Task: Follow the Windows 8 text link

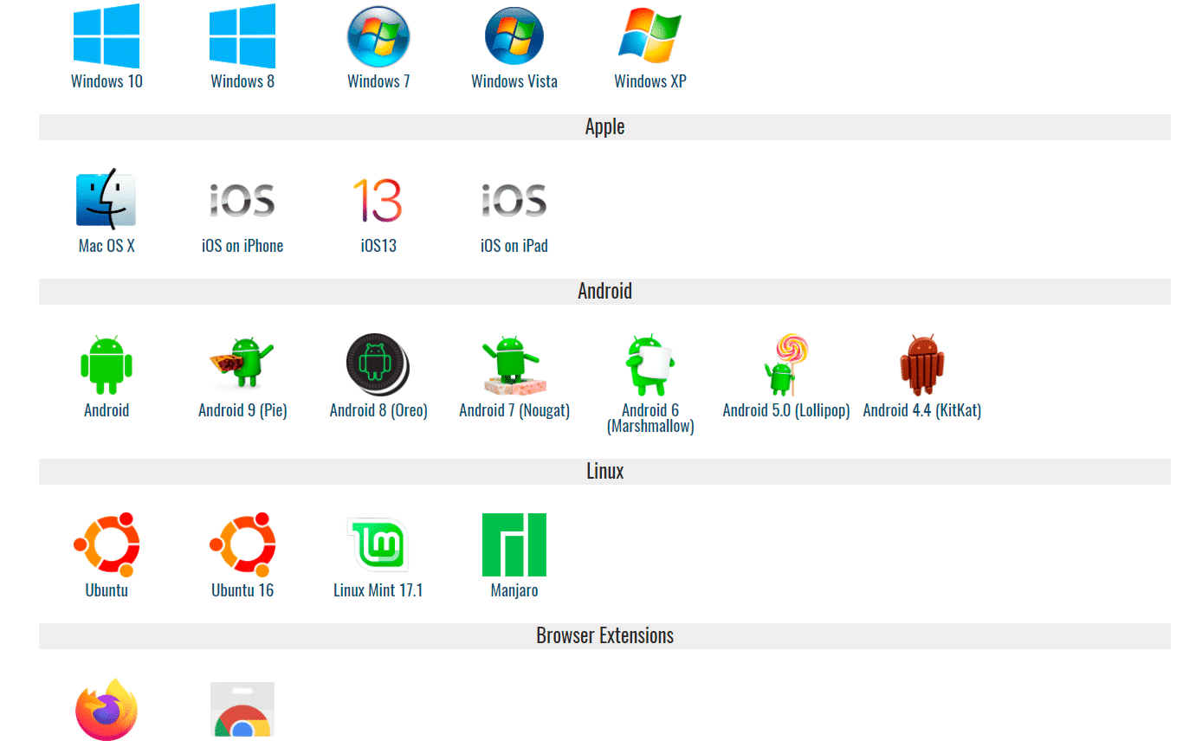Action: [242, 81]
